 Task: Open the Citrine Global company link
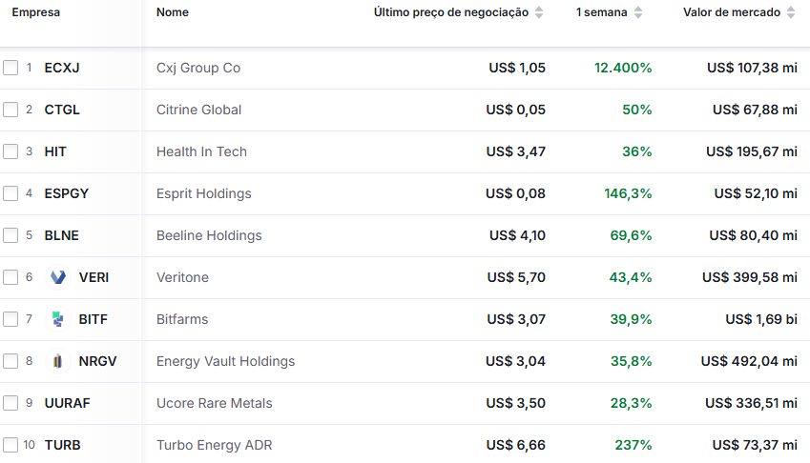pyautogui.click(x=198, y=110)
